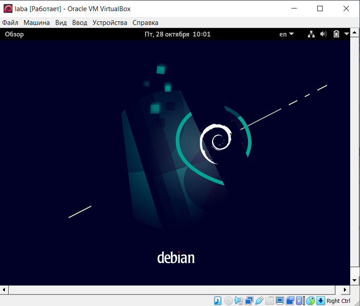
Task: Click the audio indicator icon in status bar
Action: [x=239, y=301]
